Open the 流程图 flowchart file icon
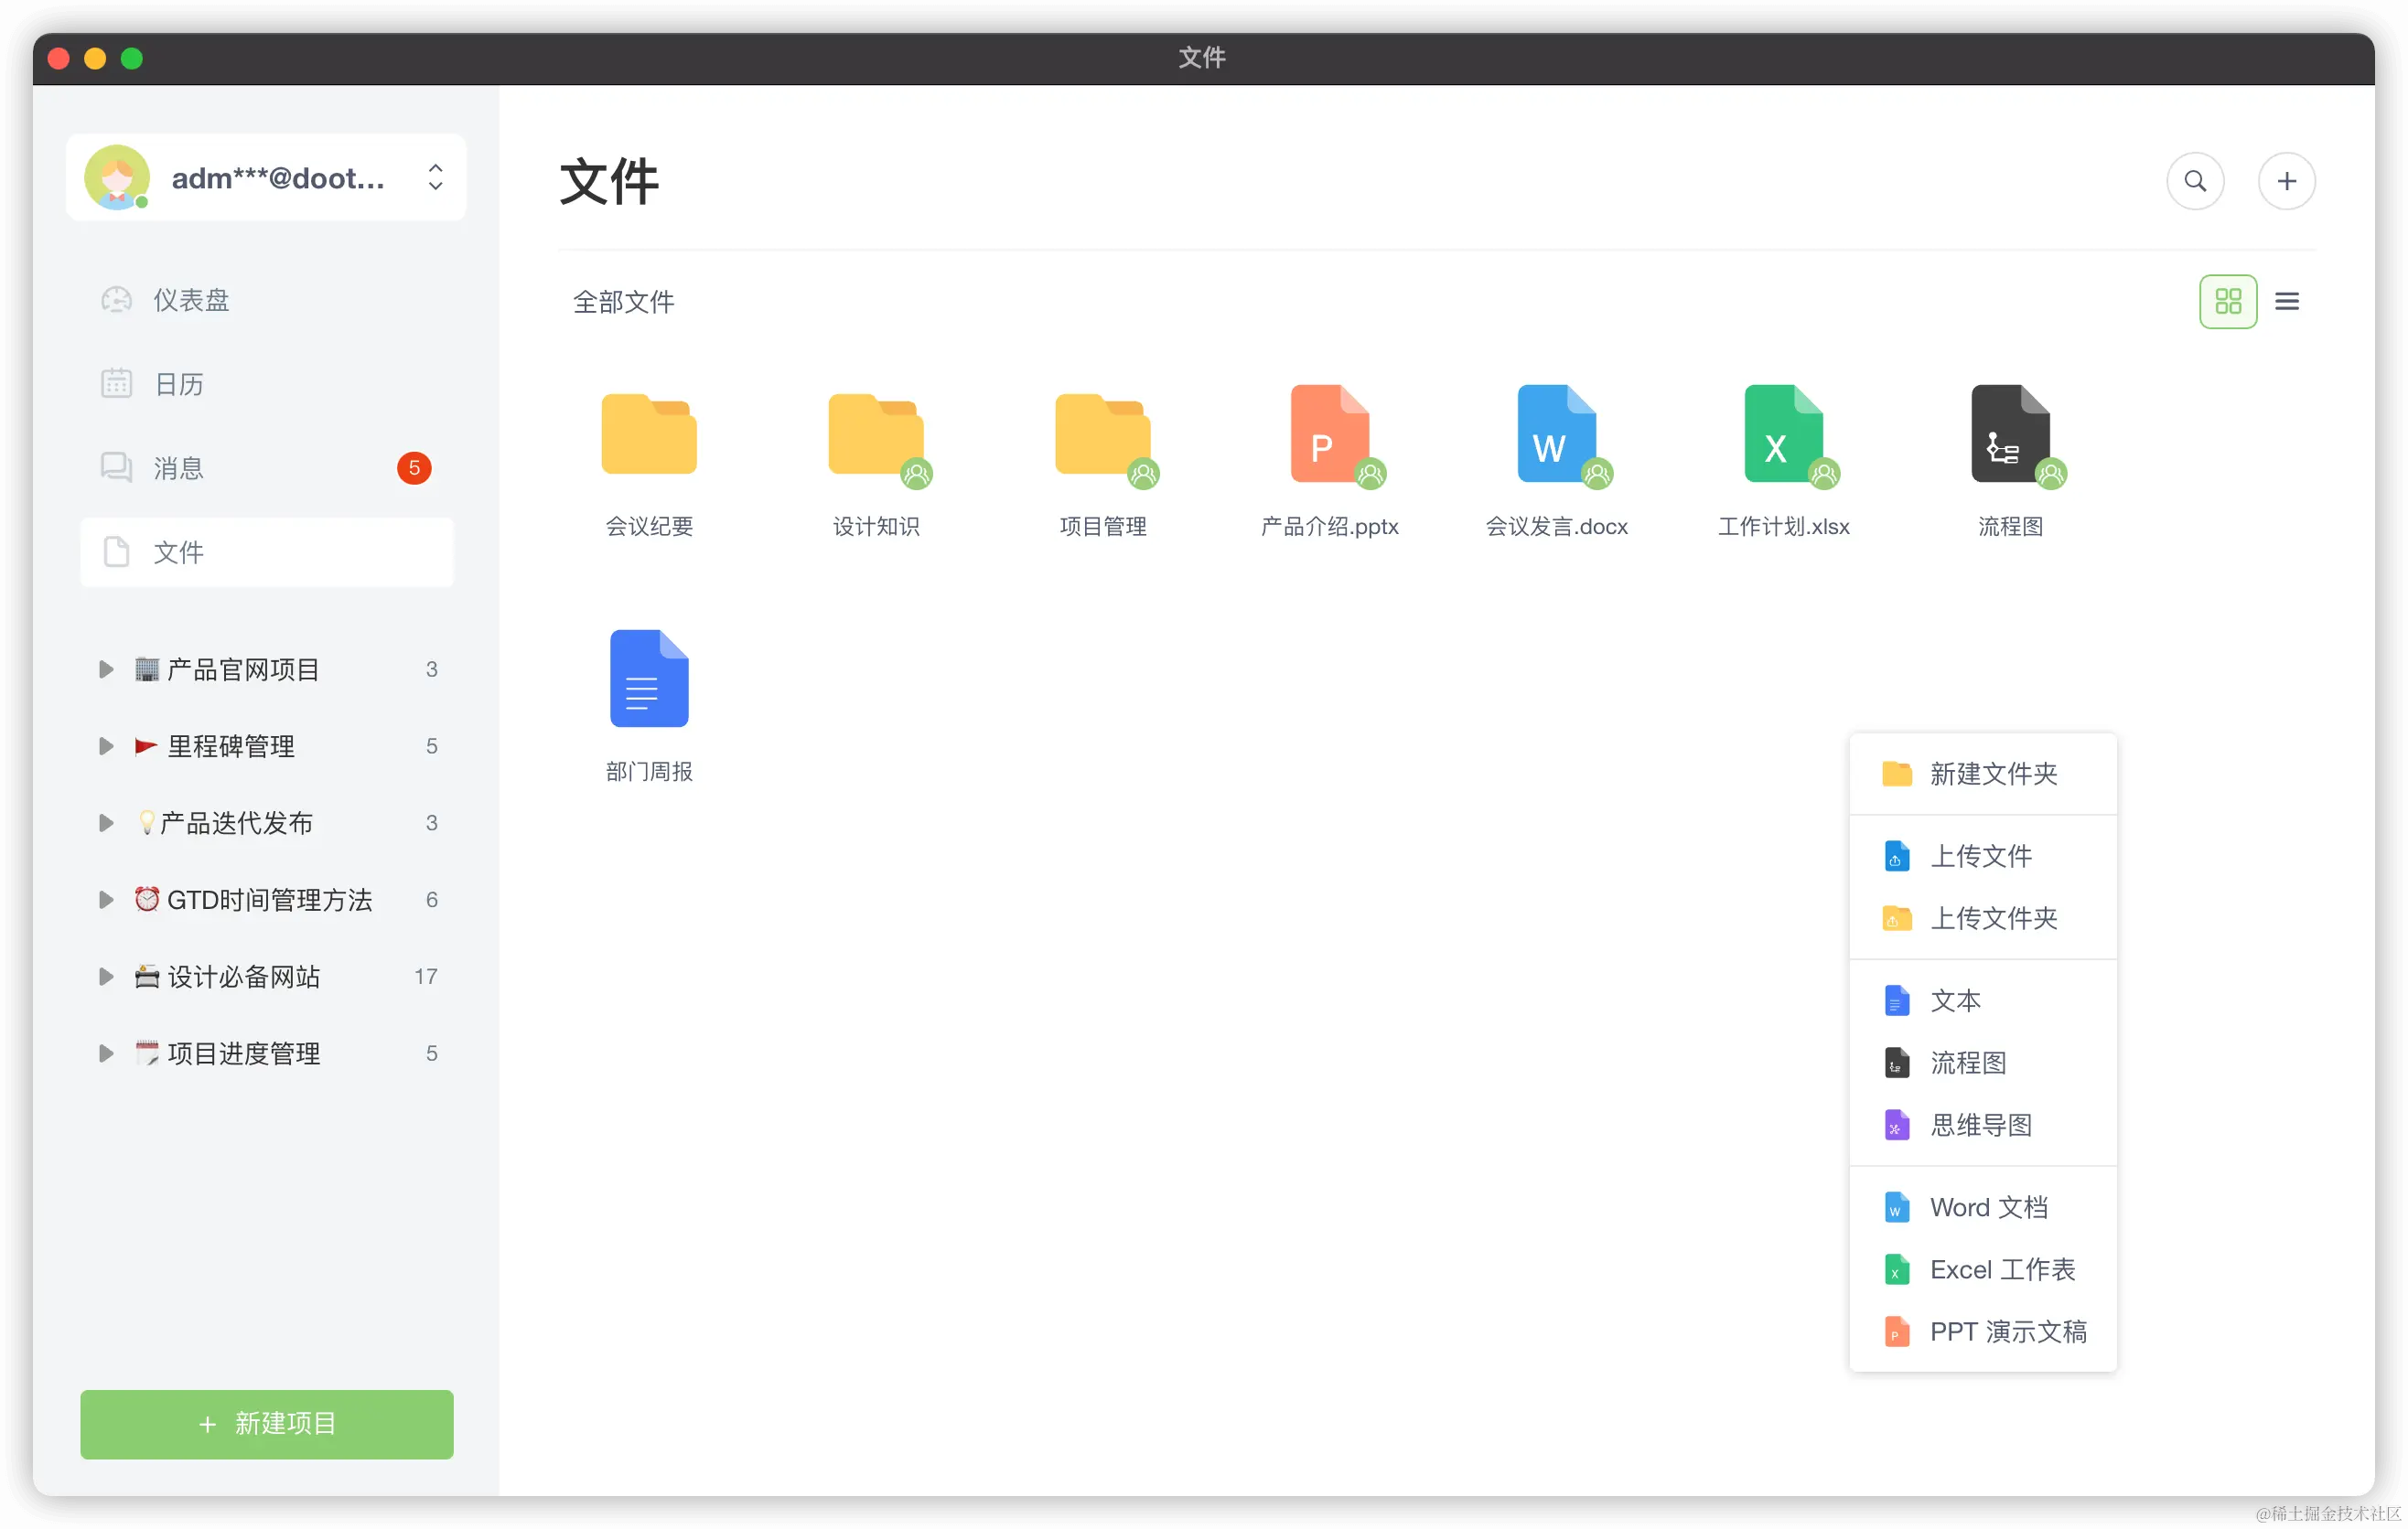The image size is (2408, 1529). click(x=2010, y=434)
